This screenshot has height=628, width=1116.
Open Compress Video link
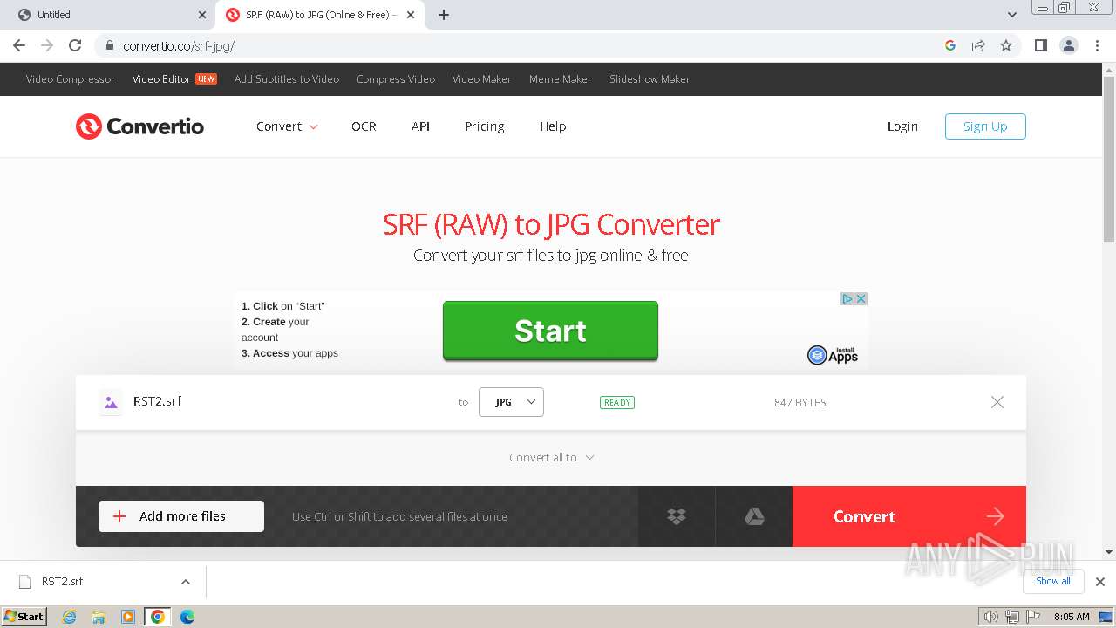click(x=396, y=79)
